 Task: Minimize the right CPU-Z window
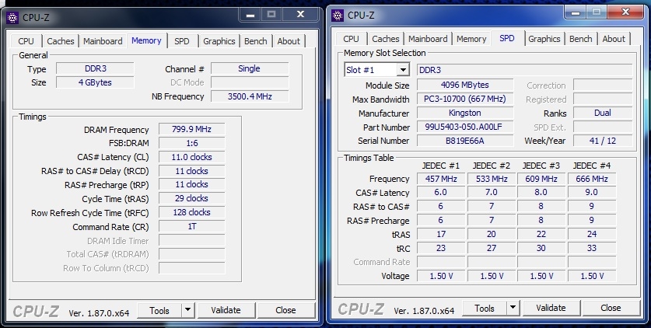[x=576, y=12]
